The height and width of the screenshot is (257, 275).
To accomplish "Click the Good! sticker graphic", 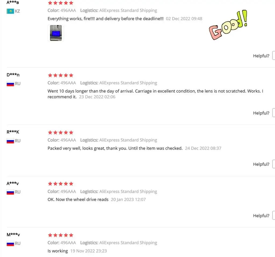I will pyautogui.click(x=228, y=25).
